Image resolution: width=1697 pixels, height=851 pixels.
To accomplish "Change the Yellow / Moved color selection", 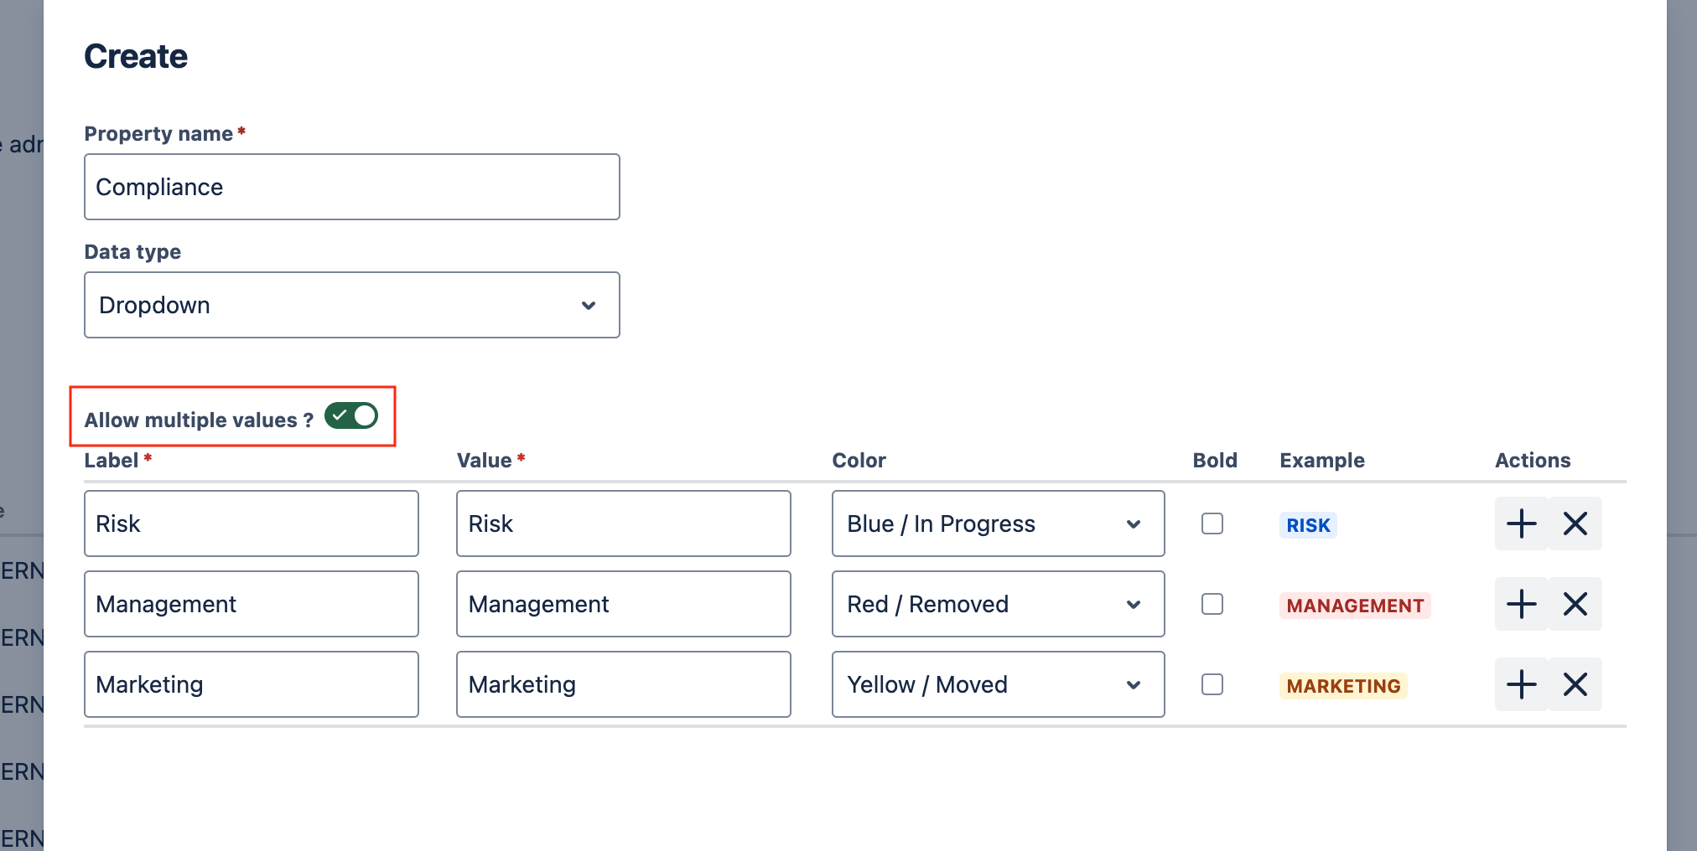I will [x=998, y=684].
